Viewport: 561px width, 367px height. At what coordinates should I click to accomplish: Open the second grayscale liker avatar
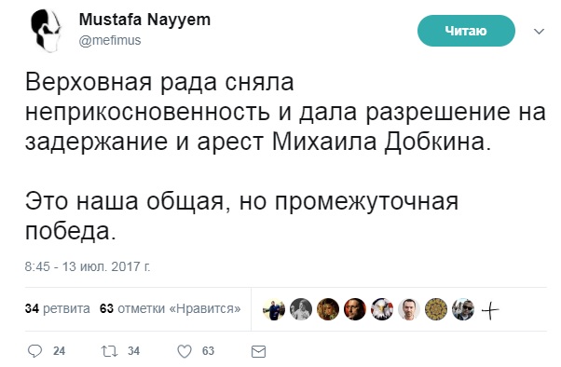pyautogui.click(x=301, y=309)
